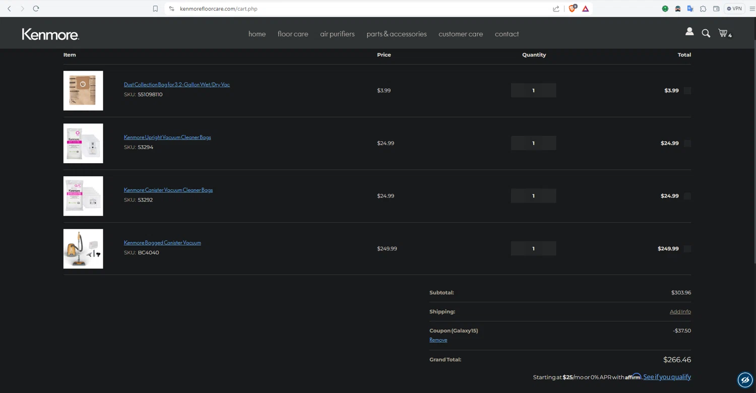This screenshot has height=393, width=756.
Task: Click the Dust Collection Bag thumbnail
Action: (83, 91)
